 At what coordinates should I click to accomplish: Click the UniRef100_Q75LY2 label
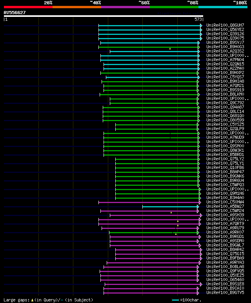pyautogui.click(x=225, y=159)
